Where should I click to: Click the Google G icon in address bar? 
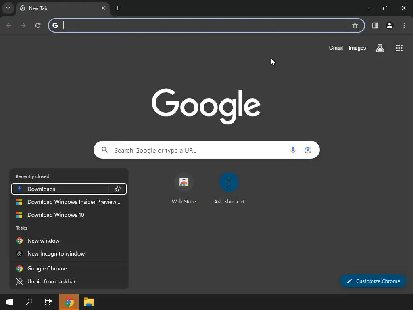(55, 25)
